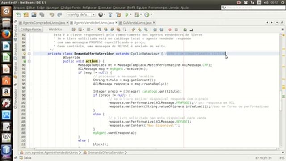Click the volume icon in system tray
Screen dimensions: 286x161
tap(266, 2)
